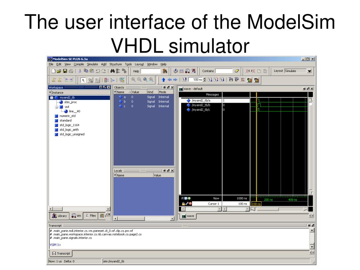Click the Open folder icon
360x270 pixels.
(59, 71)
